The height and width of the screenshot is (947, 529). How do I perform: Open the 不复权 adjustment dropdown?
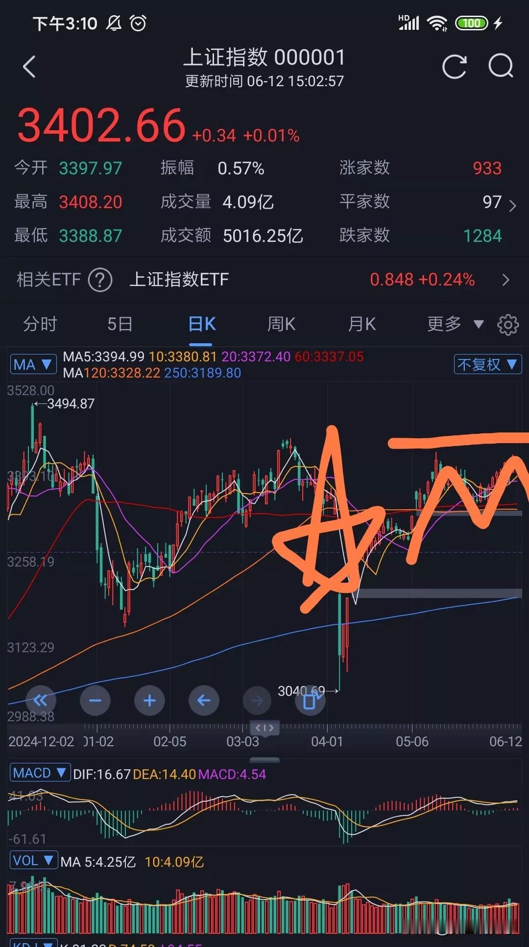point(487,364)
